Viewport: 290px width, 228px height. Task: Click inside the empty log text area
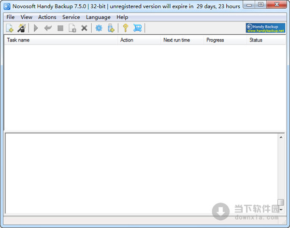pyautogui.click(x=142, y=173)
